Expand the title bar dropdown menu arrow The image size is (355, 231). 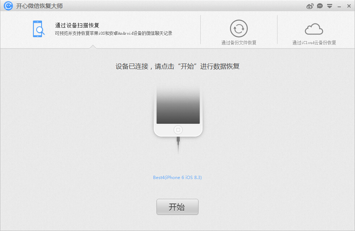pyautogui.click(x=330, y=6)
